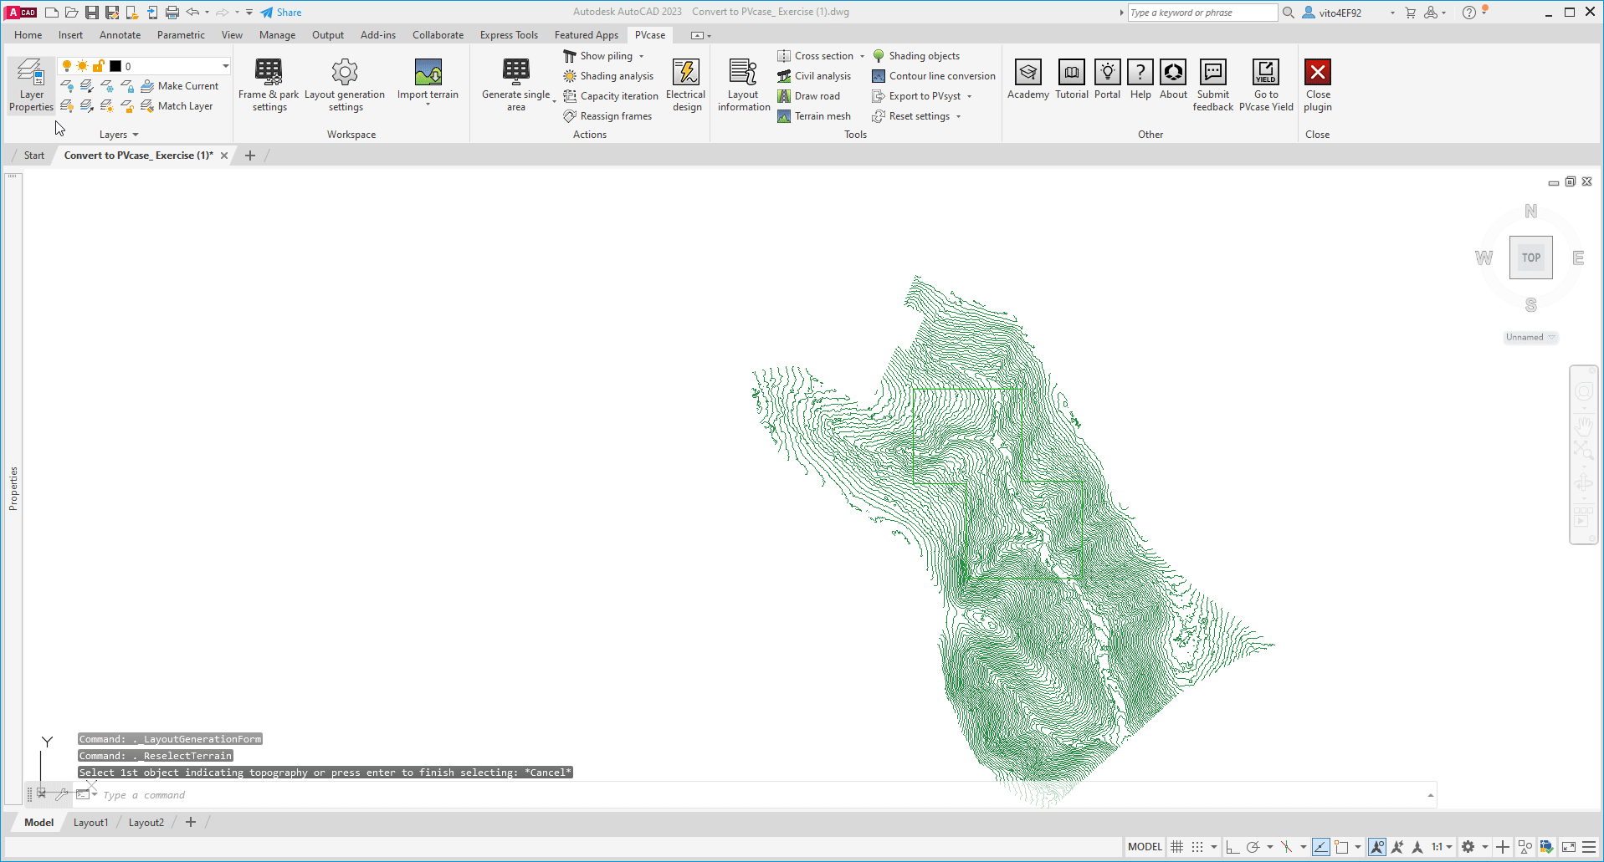The width and height of the screenshot is (1604, 862).
Task: Open annotation scale 1:1 dropdown
Action: [x=1442, y=847]
